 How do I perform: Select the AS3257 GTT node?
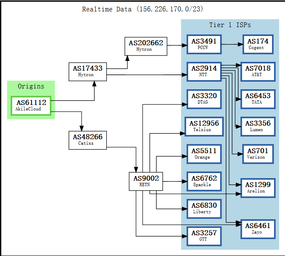[204, 236]
